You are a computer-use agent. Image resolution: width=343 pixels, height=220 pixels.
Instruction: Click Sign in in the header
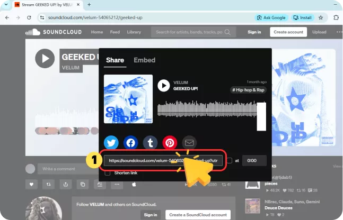(254, 32)
